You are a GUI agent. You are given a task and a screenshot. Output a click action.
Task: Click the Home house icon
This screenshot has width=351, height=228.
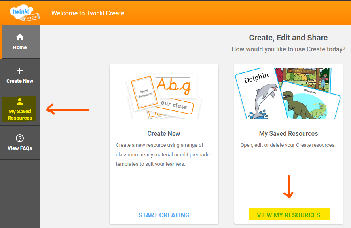(x=20, y=37)
